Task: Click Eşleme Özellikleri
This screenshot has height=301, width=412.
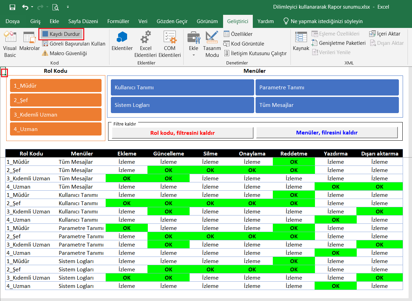Action: coord(336,34)
